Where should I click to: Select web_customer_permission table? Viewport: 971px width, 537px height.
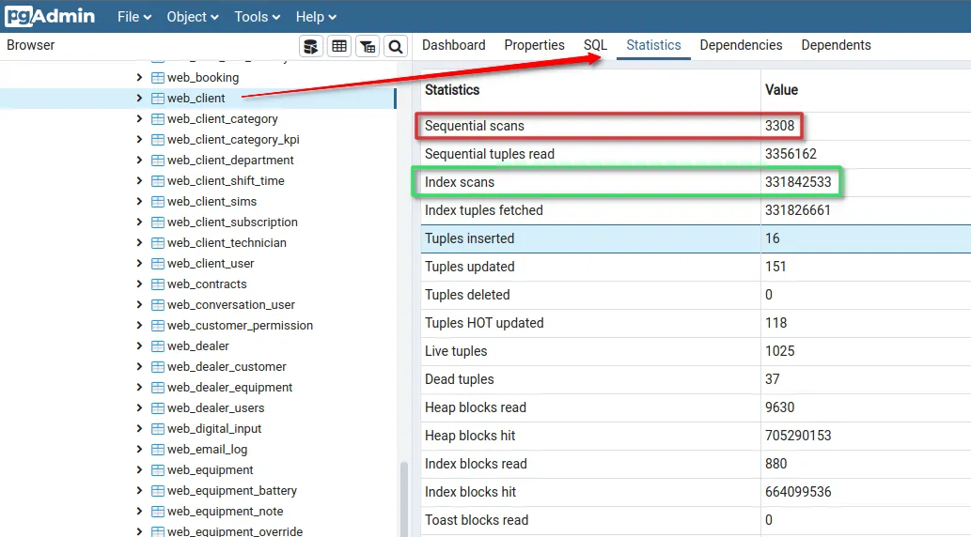coord(240,326)
